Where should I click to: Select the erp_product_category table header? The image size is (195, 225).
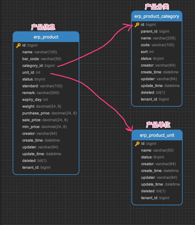(157, 16)
